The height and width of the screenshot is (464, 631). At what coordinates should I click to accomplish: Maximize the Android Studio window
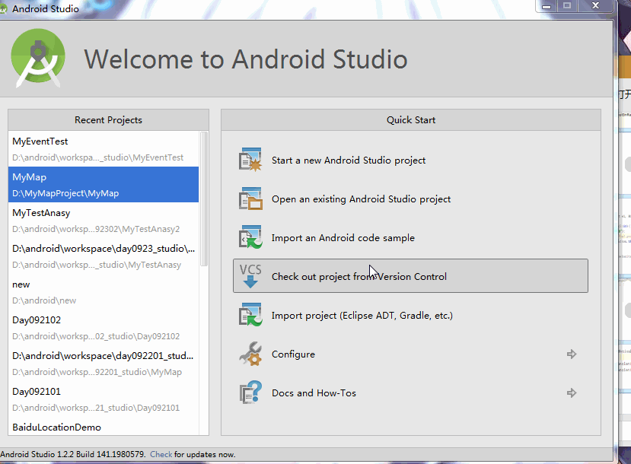(x=567, y=5)
